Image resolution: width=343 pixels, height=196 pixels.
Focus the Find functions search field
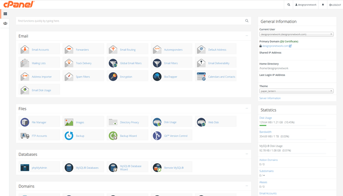tap(130, 21)
